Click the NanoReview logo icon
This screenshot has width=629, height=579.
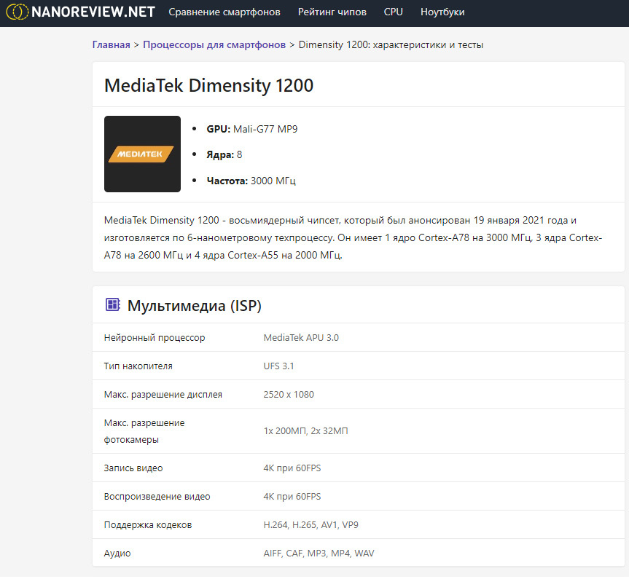coord(17,12)
